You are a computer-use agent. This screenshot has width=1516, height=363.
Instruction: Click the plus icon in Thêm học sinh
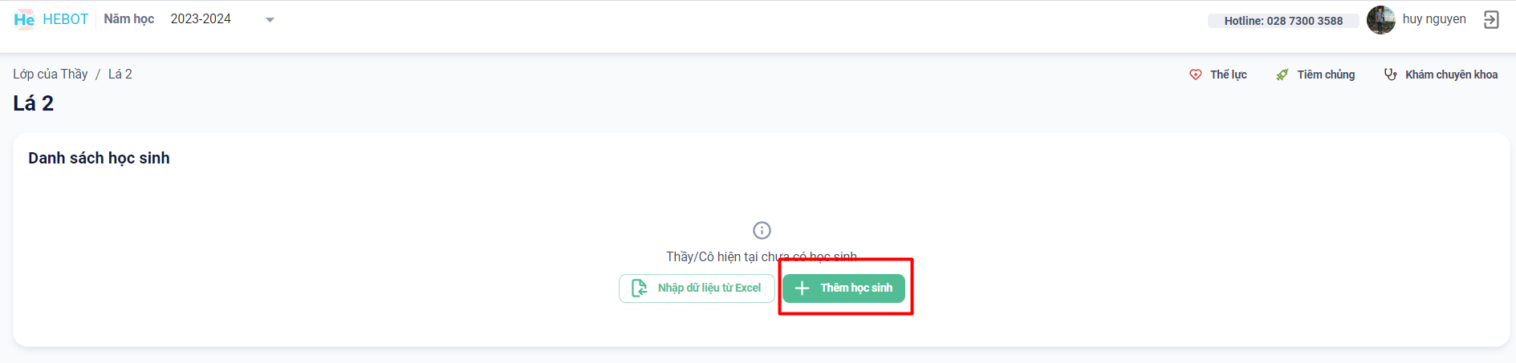tap(802, 288)
